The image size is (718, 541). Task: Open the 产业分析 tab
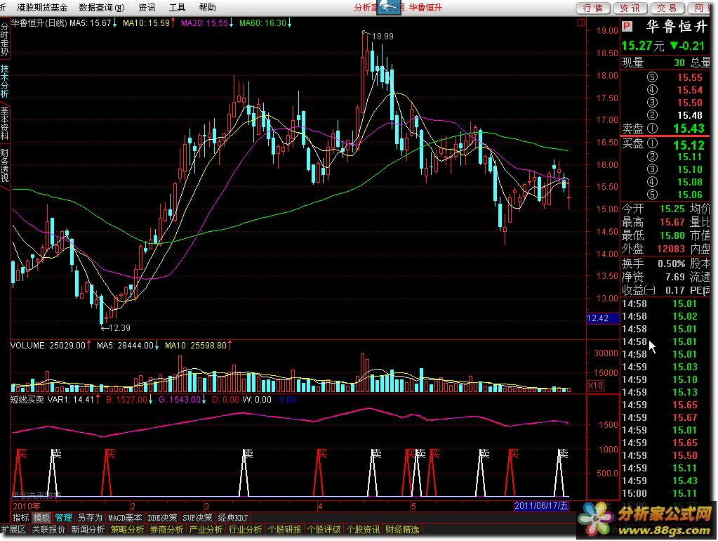coord(206,530)
